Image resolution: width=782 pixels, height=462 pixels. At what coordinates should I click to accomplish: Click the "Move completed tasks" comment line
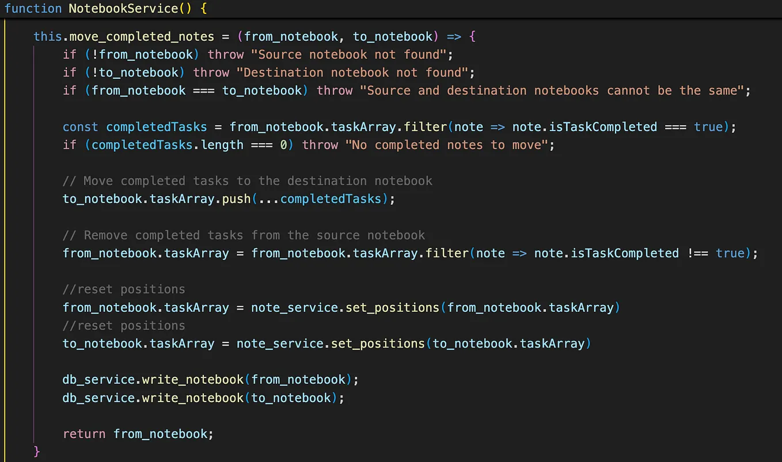click(248, 181)
